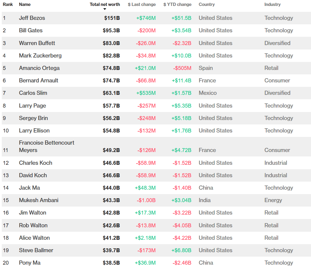The height and width of the screenshot is (267, 311).
Task: Select the +$6.80B YTD change value
Action: pyautogui.click(x=181, y=250)
